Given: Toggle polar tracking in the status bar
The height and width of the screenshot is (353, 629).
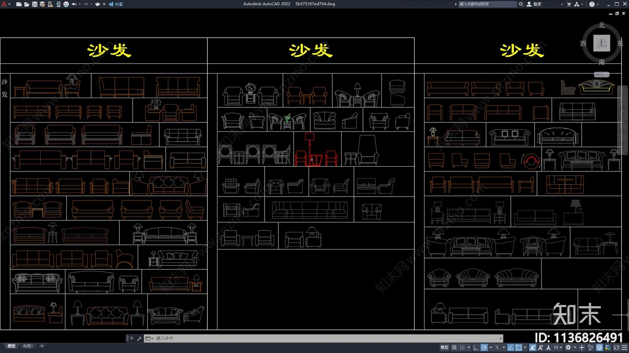Looking at the screenshot, I should 484,347.
